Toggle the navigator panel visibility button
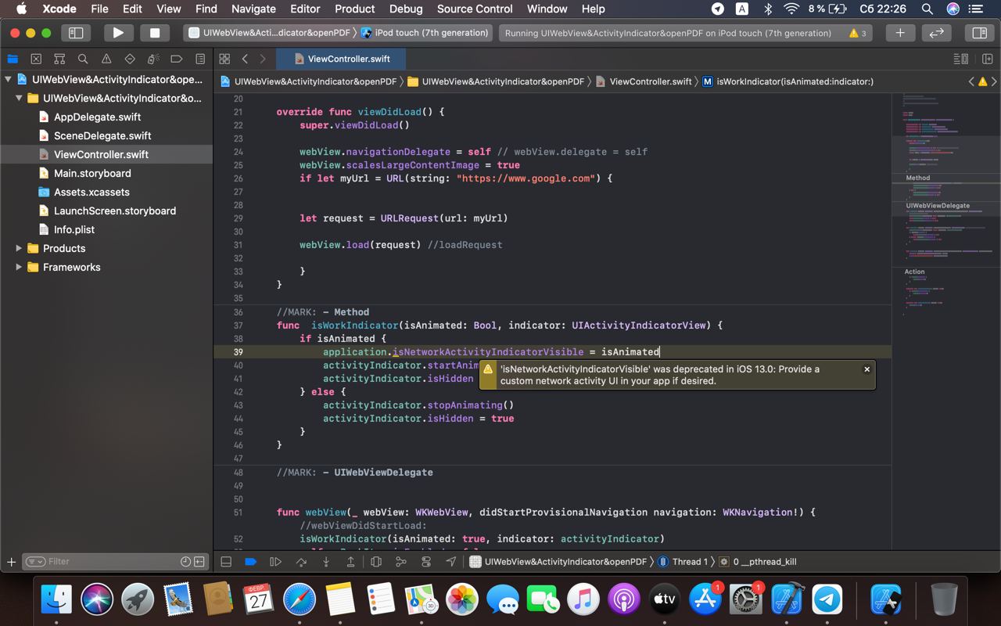Image resolution: width=1001 pixels, height=626 pixels. point(76,33)
